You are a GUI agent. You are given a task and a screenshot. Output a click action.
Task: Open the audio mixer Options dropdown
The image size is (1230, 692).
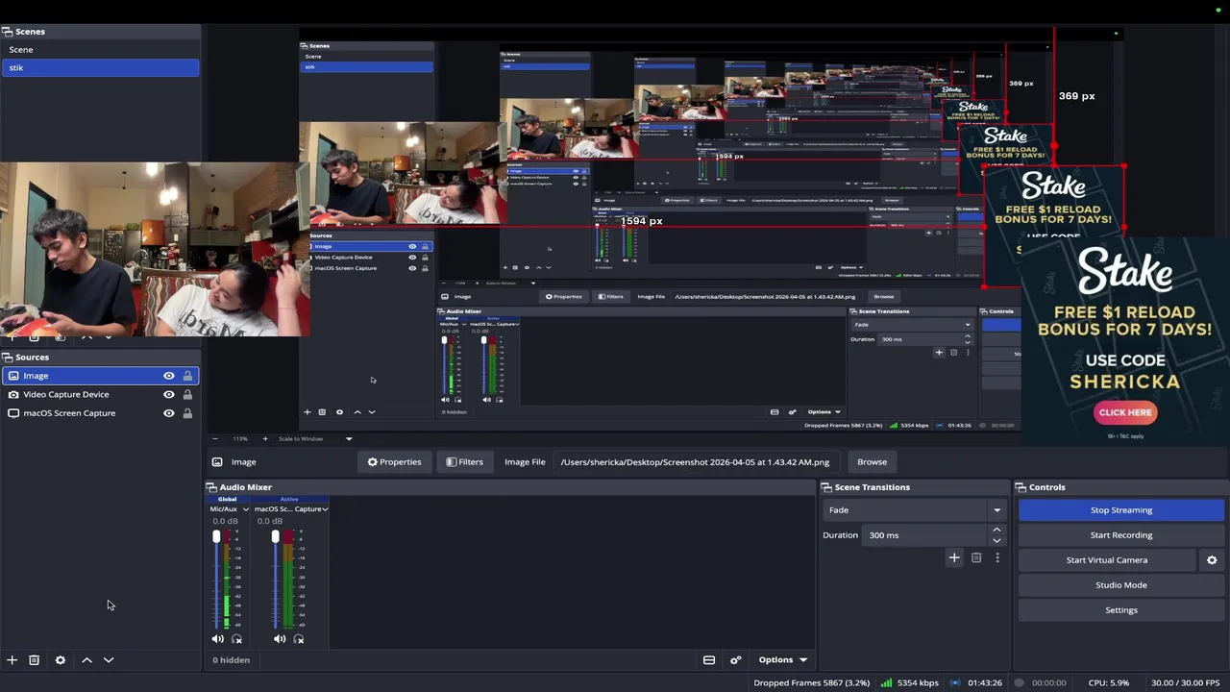point(783,660)
